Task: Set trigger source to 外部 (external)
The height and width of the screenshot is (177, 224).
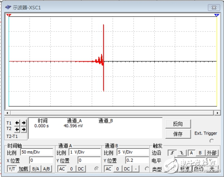Action: click(212, 153)
